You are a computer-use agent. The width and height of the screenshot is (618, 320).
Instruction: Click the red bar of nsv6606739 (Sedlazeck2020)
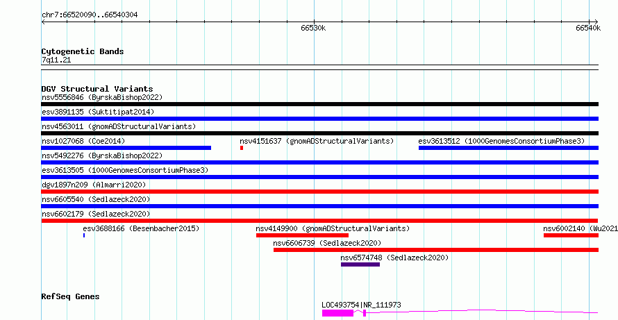click(436, 250)
